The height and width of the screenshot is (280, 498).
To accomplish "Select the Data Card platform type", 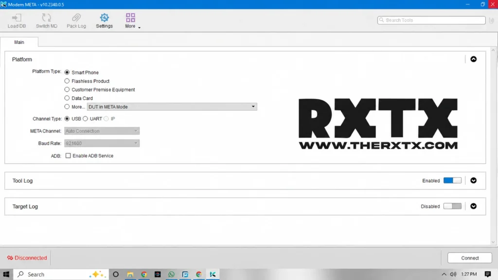I will click(67, 98).
